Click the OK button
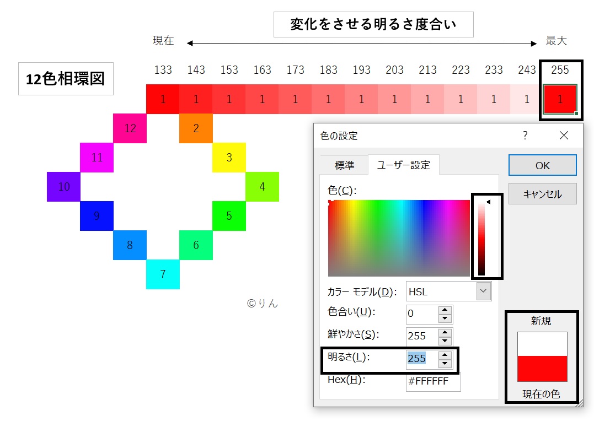This screenshot has height=427, width=594. (542, 165)
